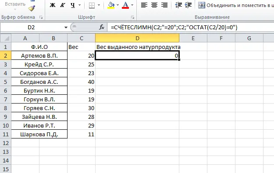Select weight value 11 in column C
The height and width of the screenshot is (173, 274).
82,134
